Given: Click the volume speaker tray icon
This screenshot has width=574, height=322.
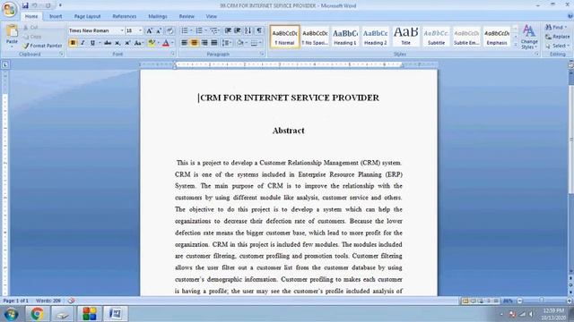Looking at the screenshot, I should click(x=532, y=314).
